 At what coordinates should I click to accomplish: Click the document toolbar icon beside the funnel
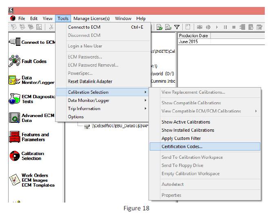point(168,27)
